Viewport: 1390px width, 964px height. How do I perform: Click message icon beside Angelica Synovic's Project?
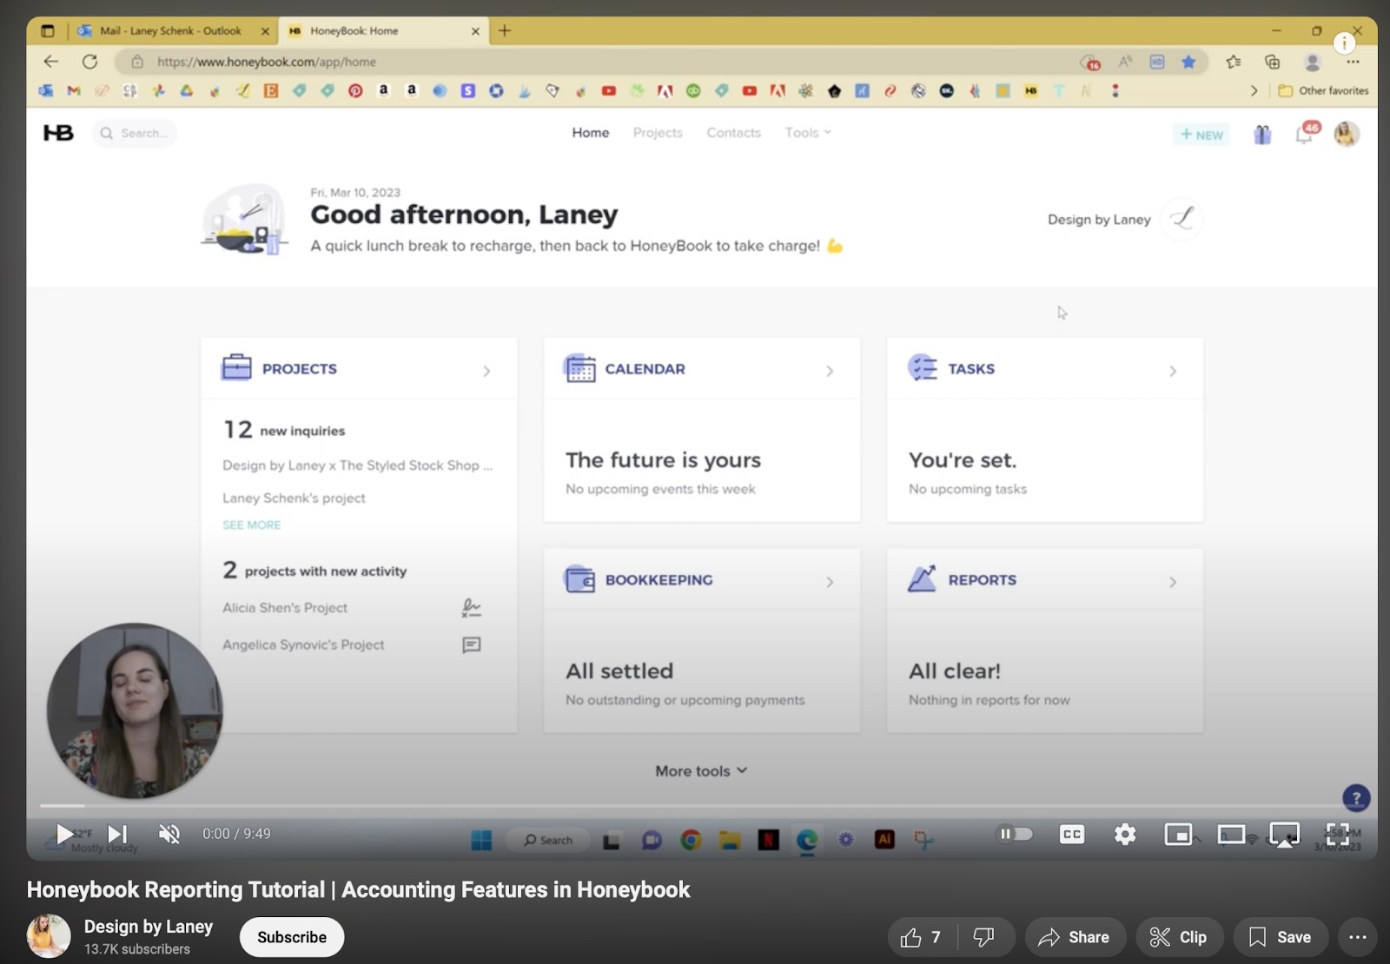(472, 645)
